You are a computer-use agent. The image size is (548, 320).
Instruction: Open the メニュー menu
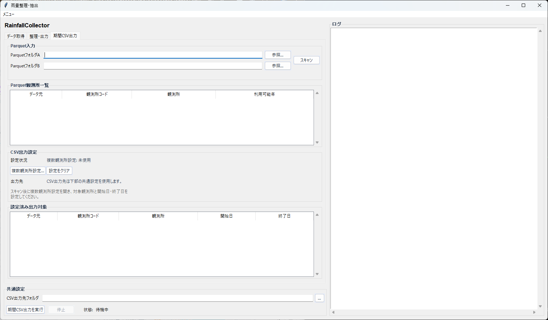[x=9, y=14]
